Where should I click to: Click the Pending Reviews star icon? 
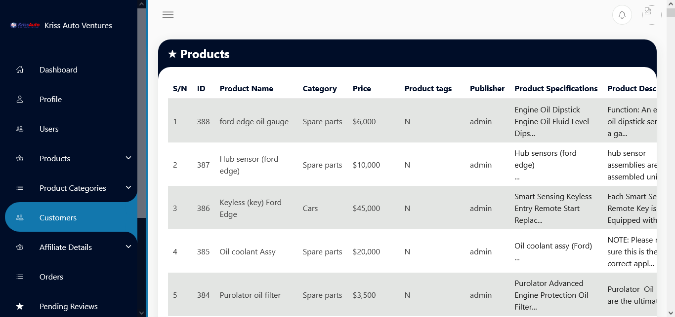coord(20,306)
